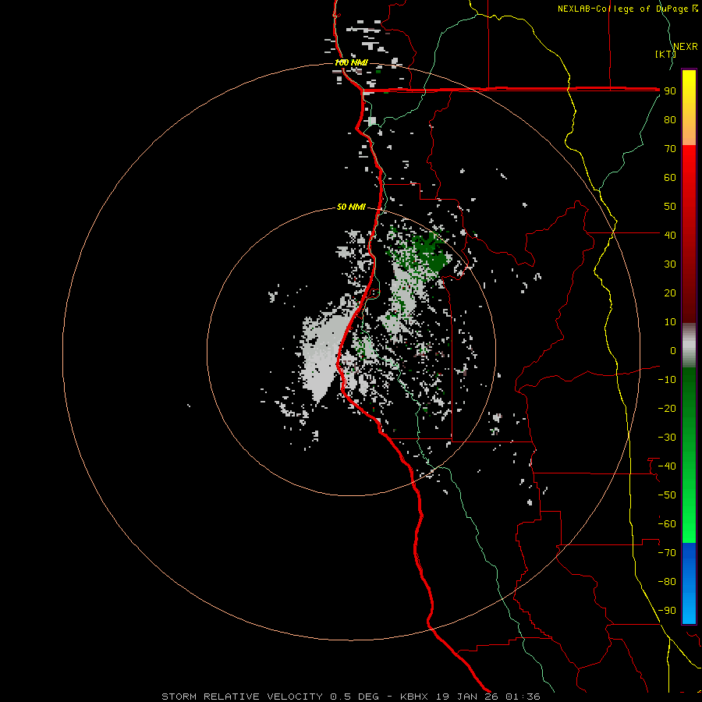This screenshot has width=702, height=702.
Task: Click the '0.5 DEG' elevation text
Action: [354, 697]
